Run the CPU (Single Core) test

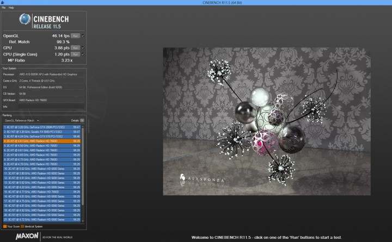[x=76, y=54]
